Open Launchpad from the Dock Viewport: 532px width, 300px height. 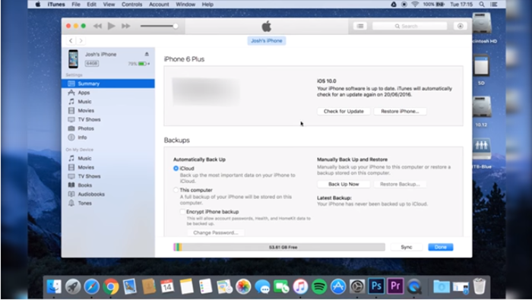pyautogui.click(x=73, y=287)
